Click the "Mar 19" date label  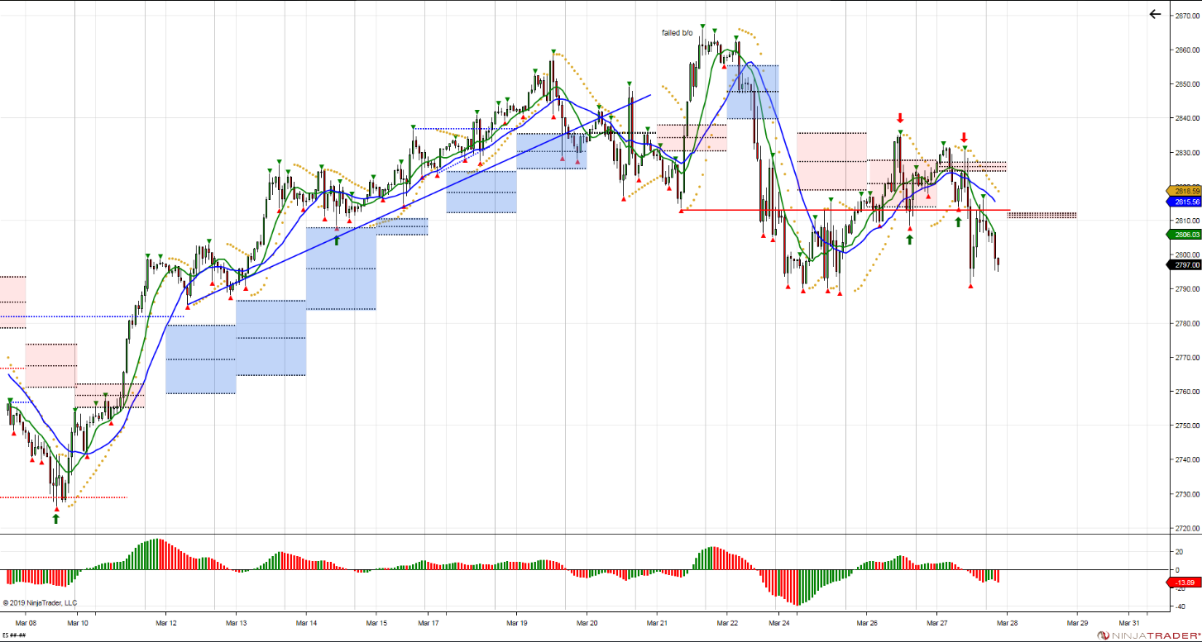[516, 623]
